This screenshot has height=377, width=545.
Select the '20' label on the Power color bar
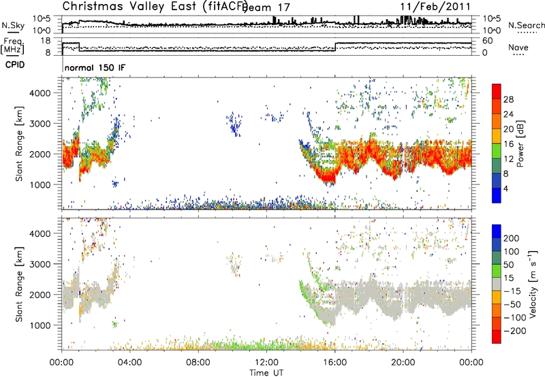(x=508, y=129)
